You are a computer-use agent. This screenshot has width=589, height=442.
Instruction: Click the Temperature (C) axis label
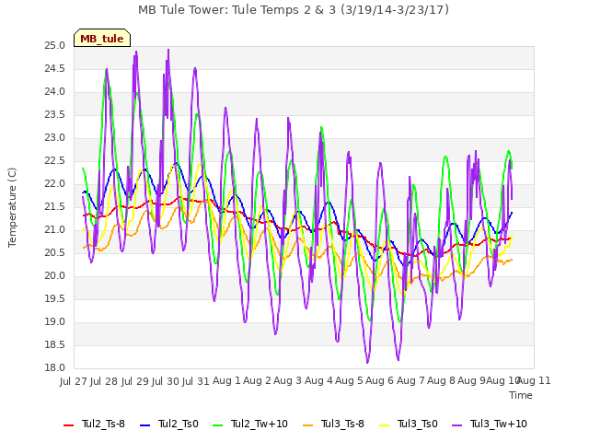click(x=12, y=207)
